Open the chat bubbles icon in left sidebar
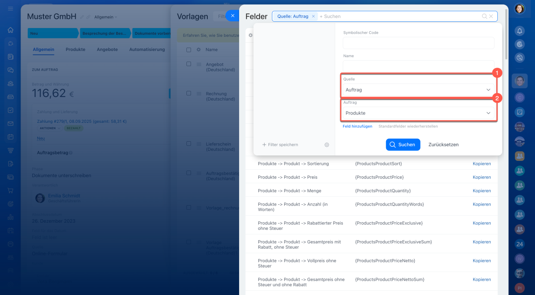 click(x=10, y=70)
